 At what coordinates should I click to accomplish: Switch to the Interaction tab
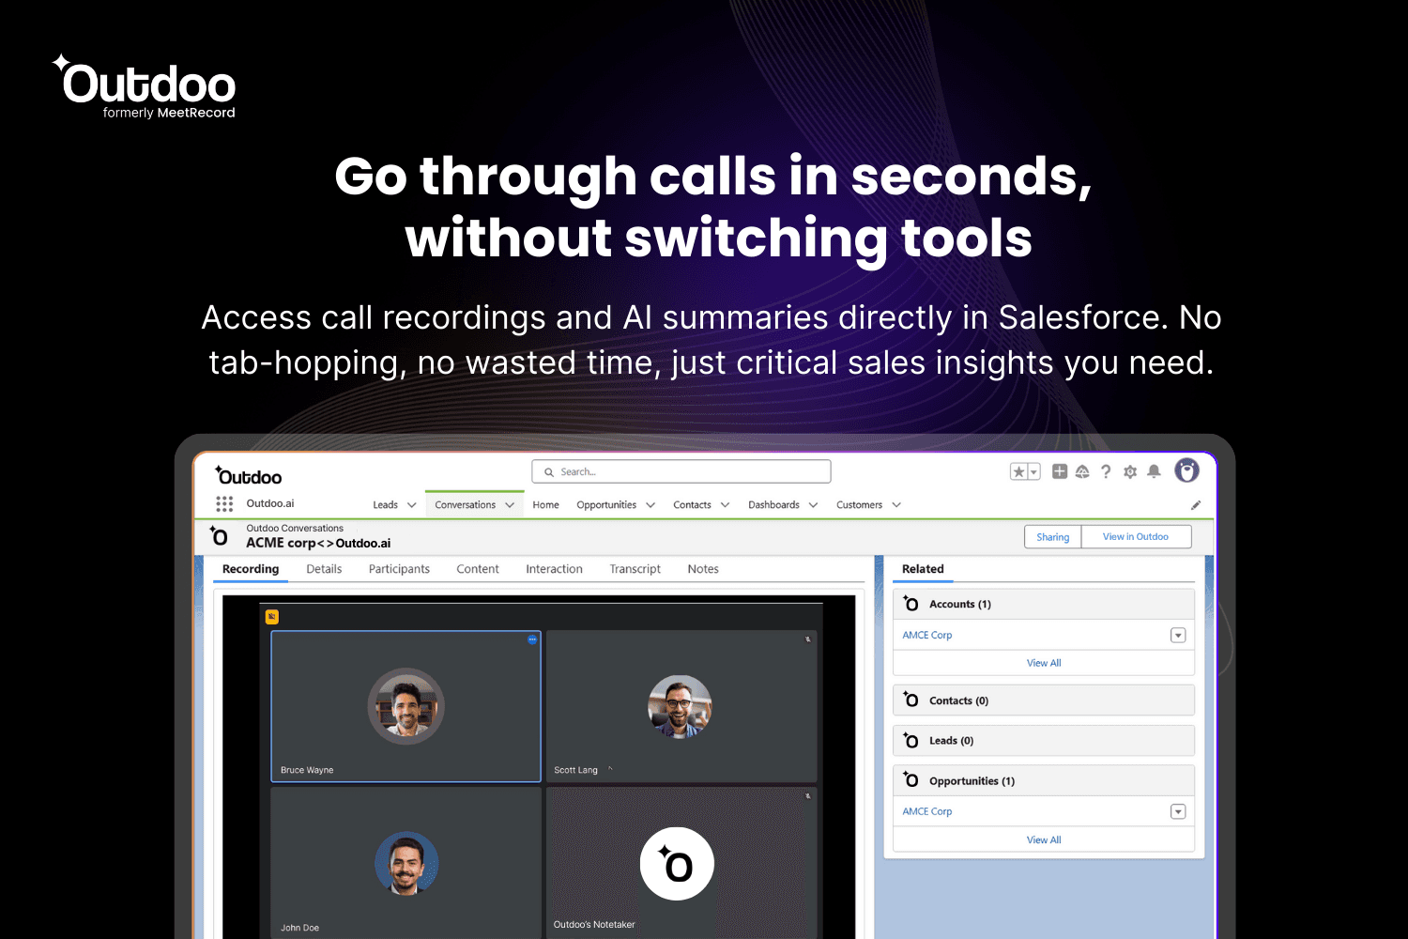click(x=554, y=569)
